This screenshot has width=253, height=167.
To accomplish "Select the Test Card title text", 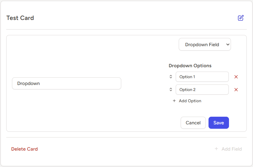I will coord(20,18).
